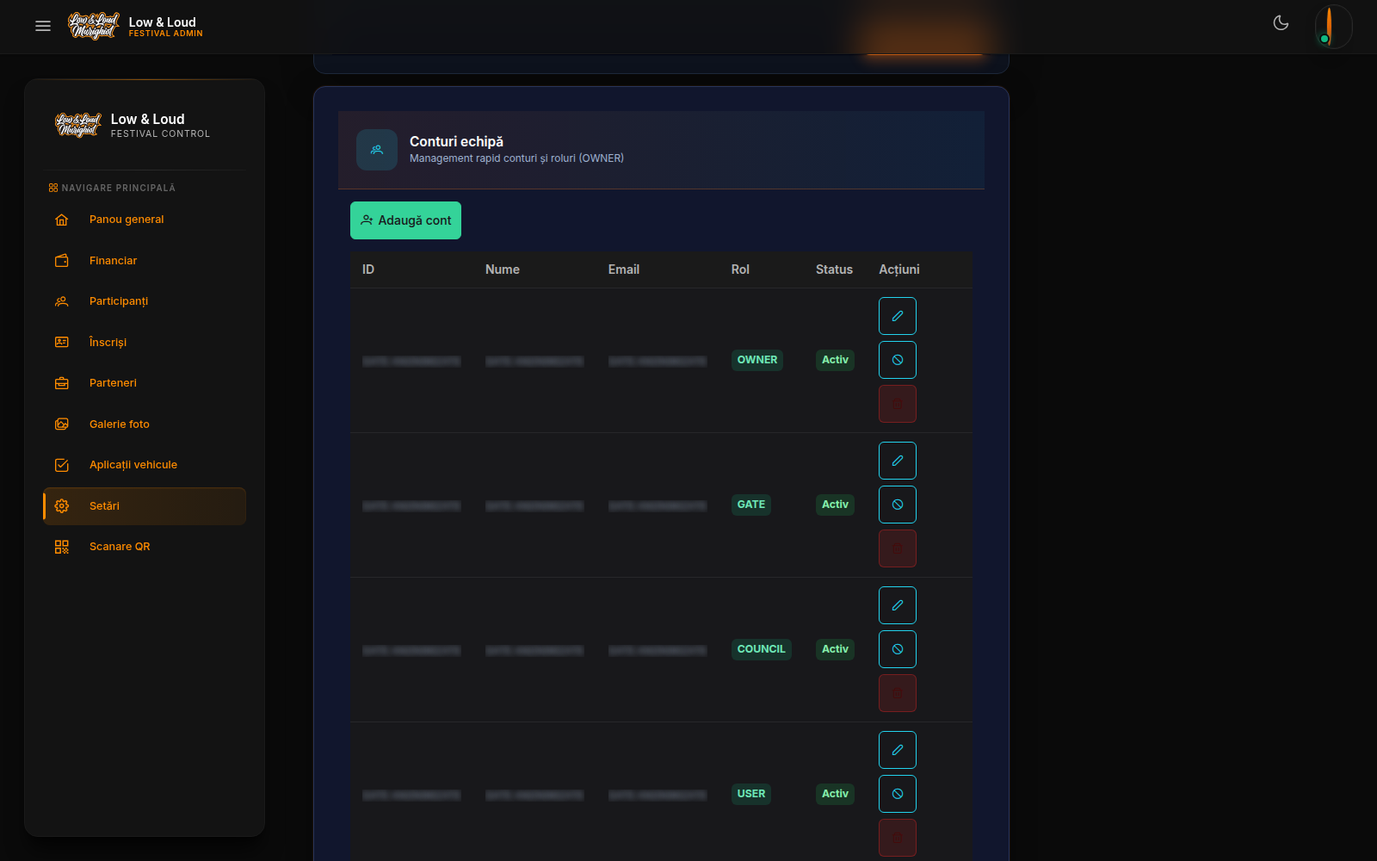Viewport: 1377px width, 861px height.
Task: Select Setări in the sidebar
Action: pyautogui.click(x=145, y=506)
